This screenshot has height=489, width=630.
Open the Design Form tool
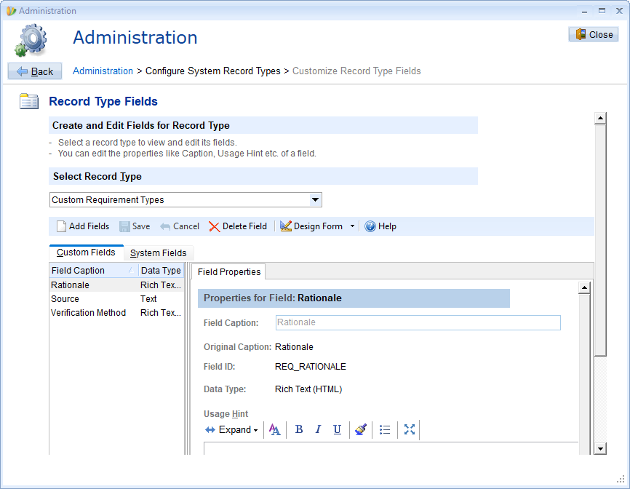(x=311, y=226)
